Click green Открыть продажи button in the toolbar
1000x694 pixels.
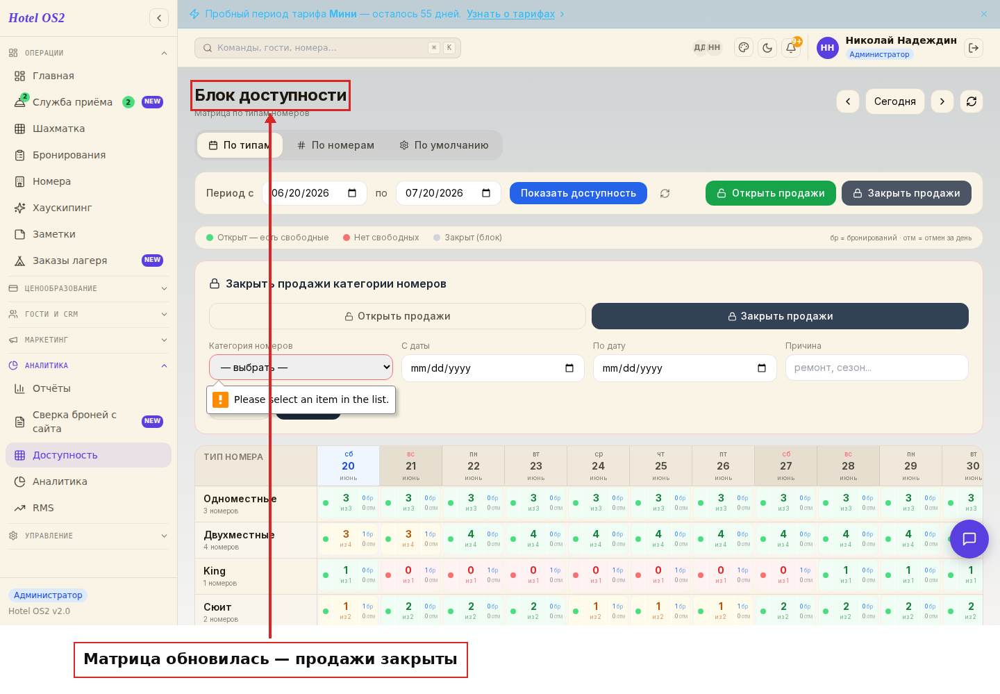771,193
